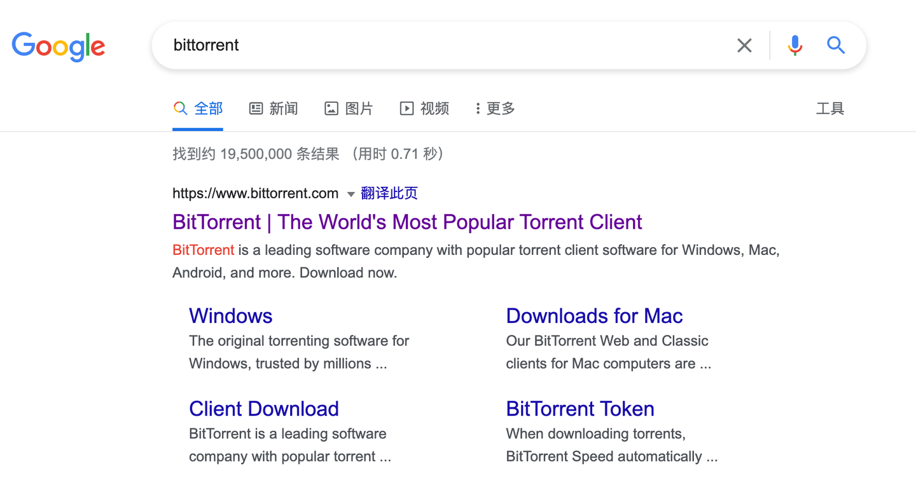Clear the search box using the X icon
The width and height of the screenshot is (916, 485).
pyautogui.click(x=744, y=45)
